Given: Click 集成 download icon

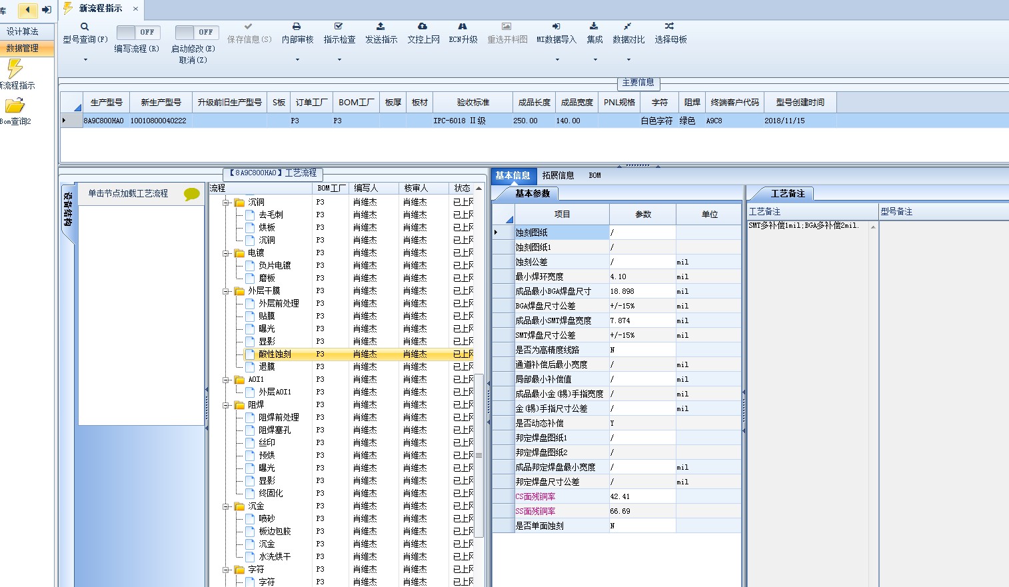Looking at the screenshot, I should click(x=594, y=27).
